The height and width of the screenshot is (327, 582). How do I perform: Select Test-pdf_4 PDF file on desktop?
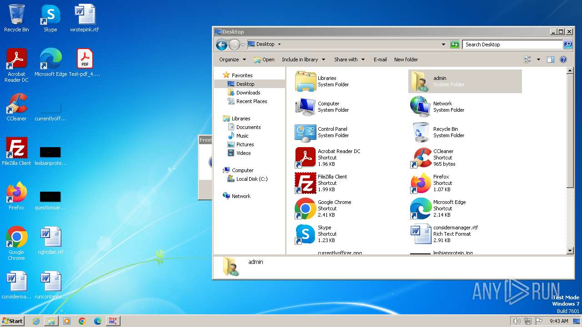85,63
